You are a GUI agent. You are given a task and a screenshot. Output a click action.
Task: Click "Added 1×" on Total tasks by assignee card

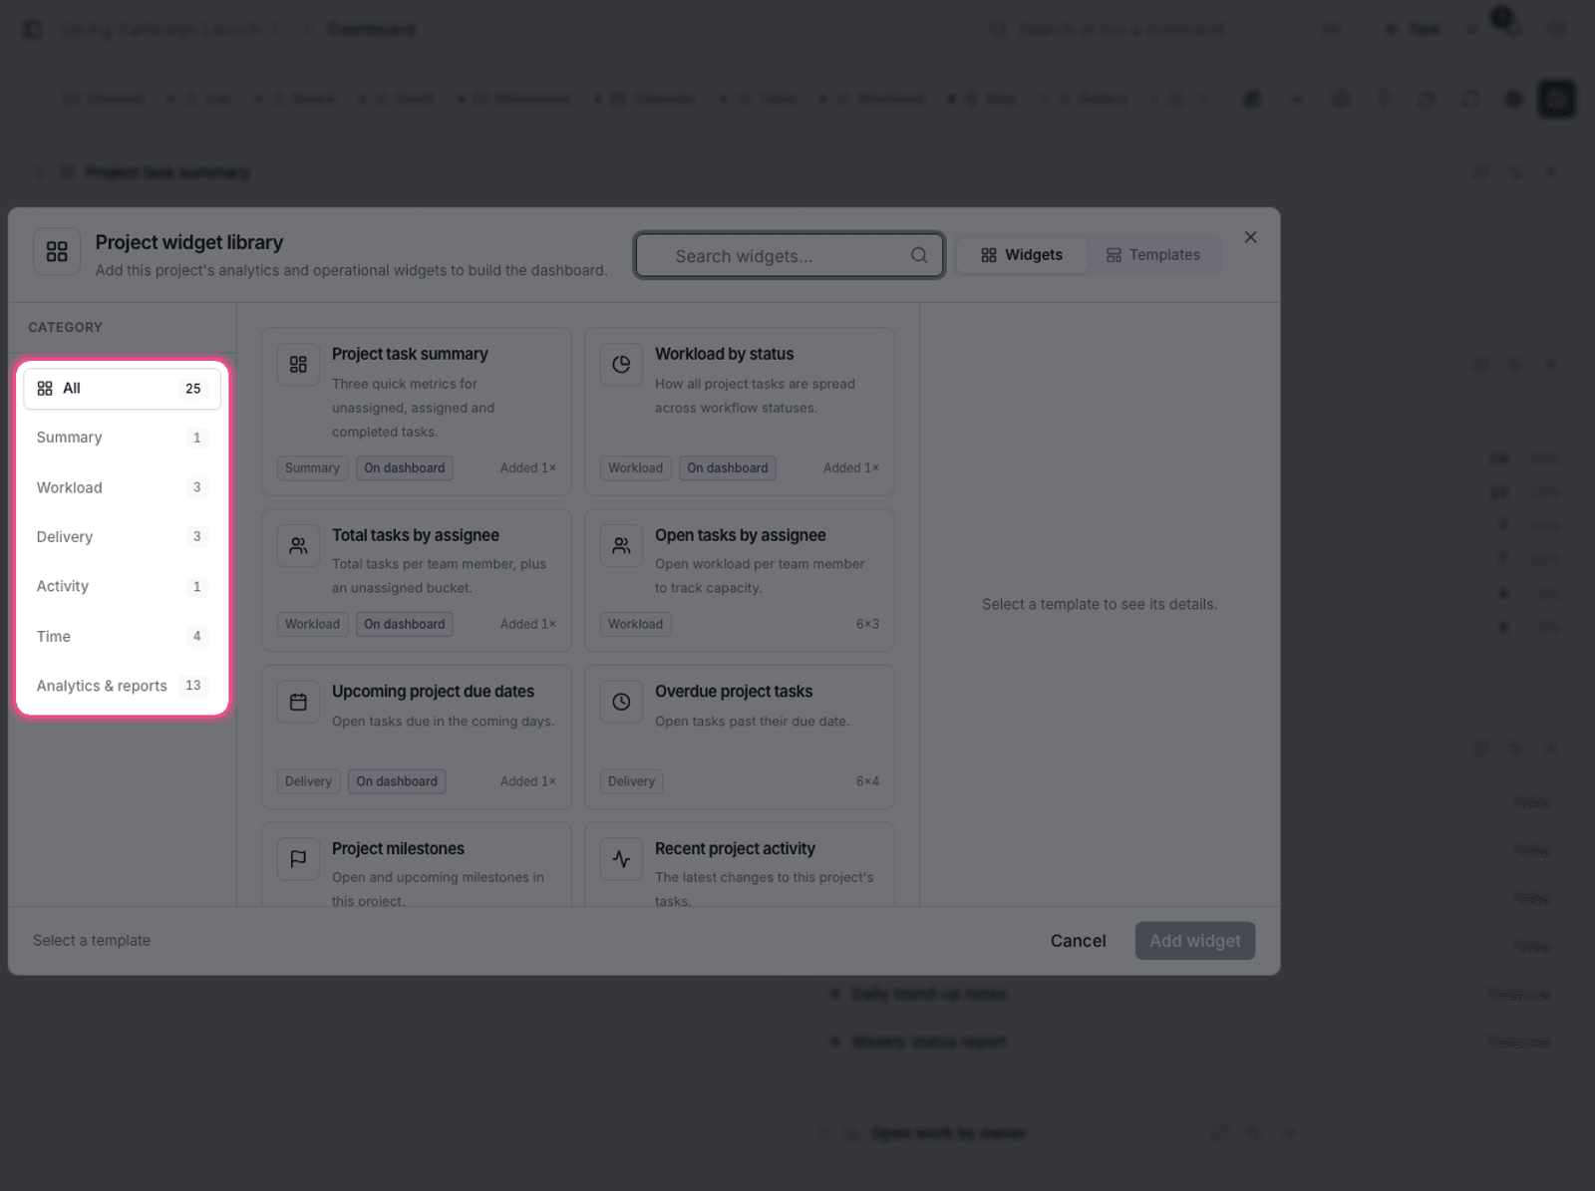pos(528,625)
